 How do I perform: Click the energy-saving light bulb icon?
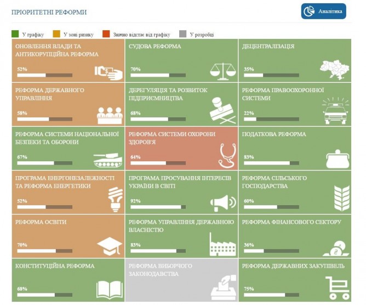(115, 198)
